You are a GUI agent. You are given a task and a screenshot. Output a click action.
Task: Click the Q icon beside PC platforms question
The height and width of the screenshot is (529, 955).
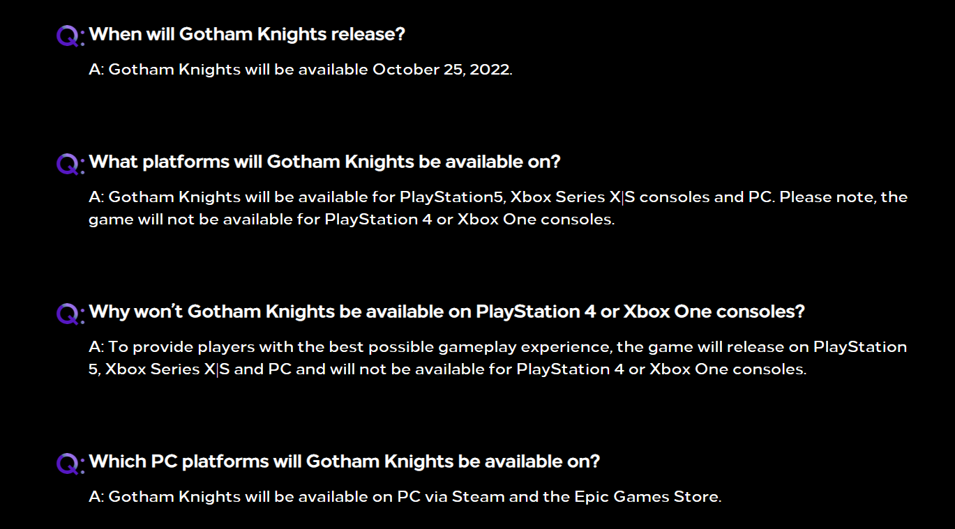70,463
